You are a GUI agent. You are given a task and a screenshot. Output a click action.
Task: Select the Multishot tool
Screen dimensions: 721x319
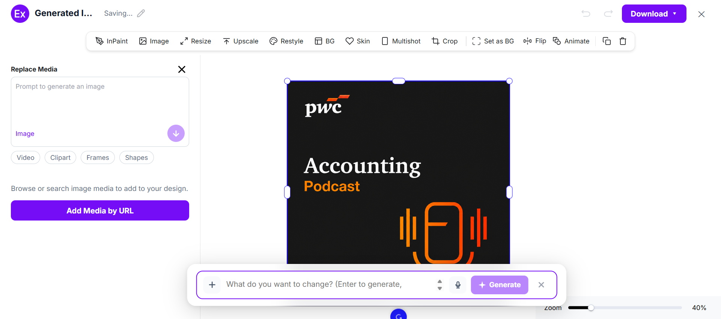[x=401, y=41]
